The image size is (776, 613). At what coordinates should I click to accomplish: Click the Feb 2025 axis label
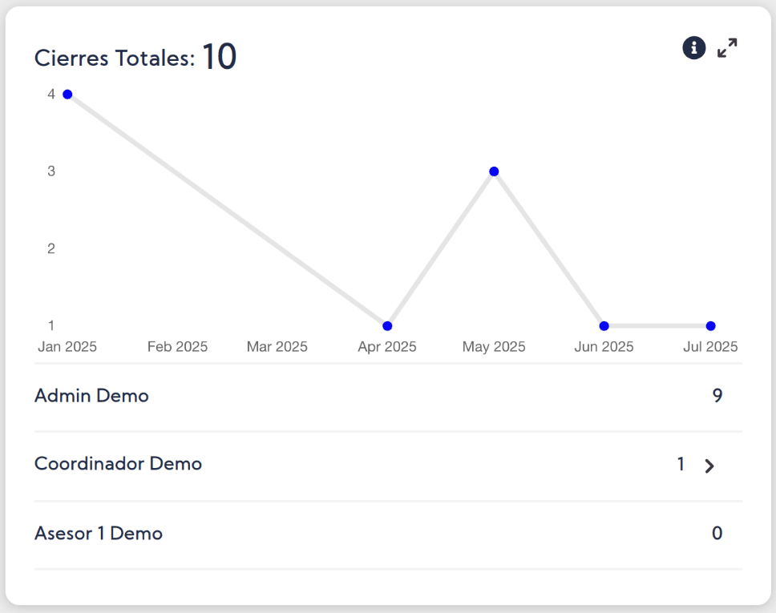tap(177, 347)
